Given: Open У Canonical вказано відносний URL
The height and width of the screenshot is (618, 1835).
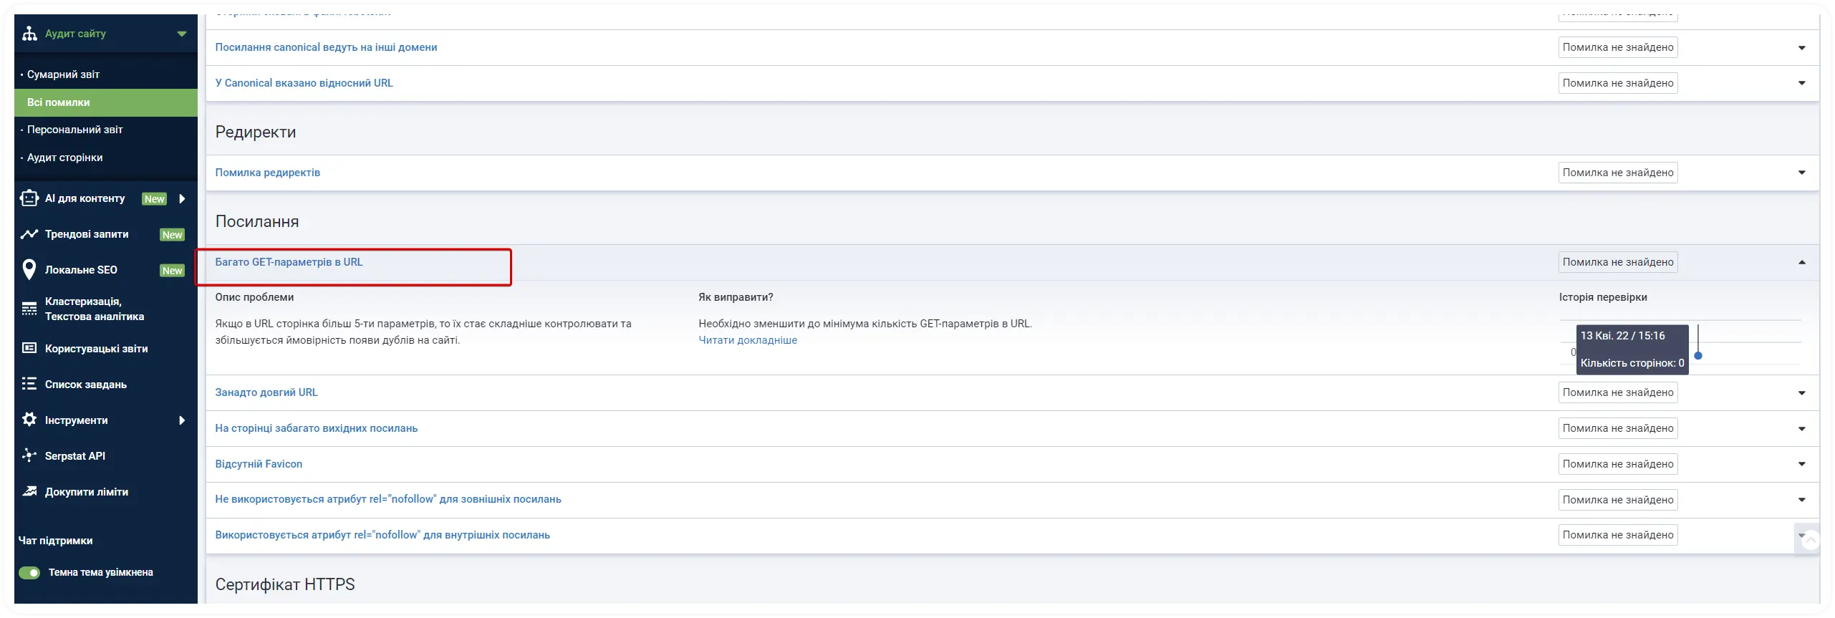Looking at the screenshot, I should pyautogui.click(x=304, y=83).
